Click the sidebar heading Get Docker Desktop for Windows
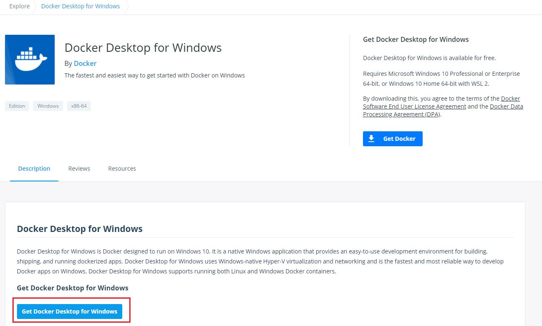The height and width of the screenshot is (326, 542). tap(416, 39)
